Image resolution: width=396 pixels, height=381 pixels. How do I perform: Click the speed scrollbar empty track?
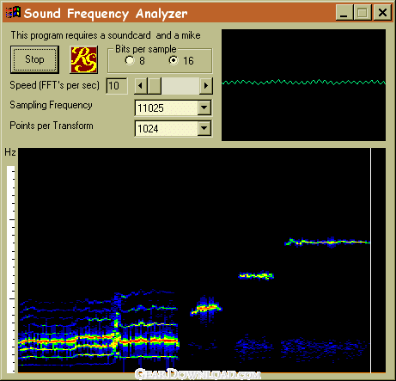[180, 86]
